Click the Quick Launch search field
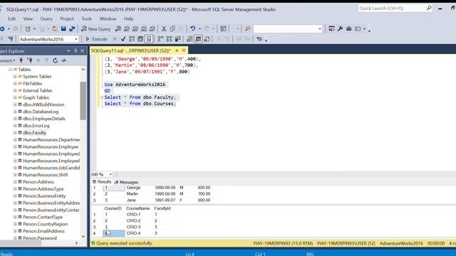 (x=392, y=8)
